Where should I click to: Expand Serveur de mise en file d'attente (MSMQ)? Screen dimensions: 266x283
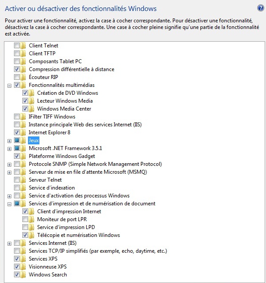coord(9,173)
